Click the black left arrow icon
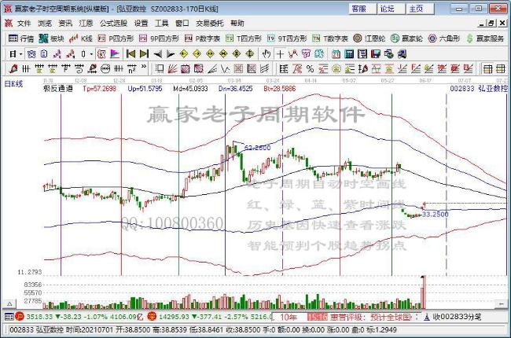Image resolution: width=511 pixels, height=338 pixels. [158, 53]
